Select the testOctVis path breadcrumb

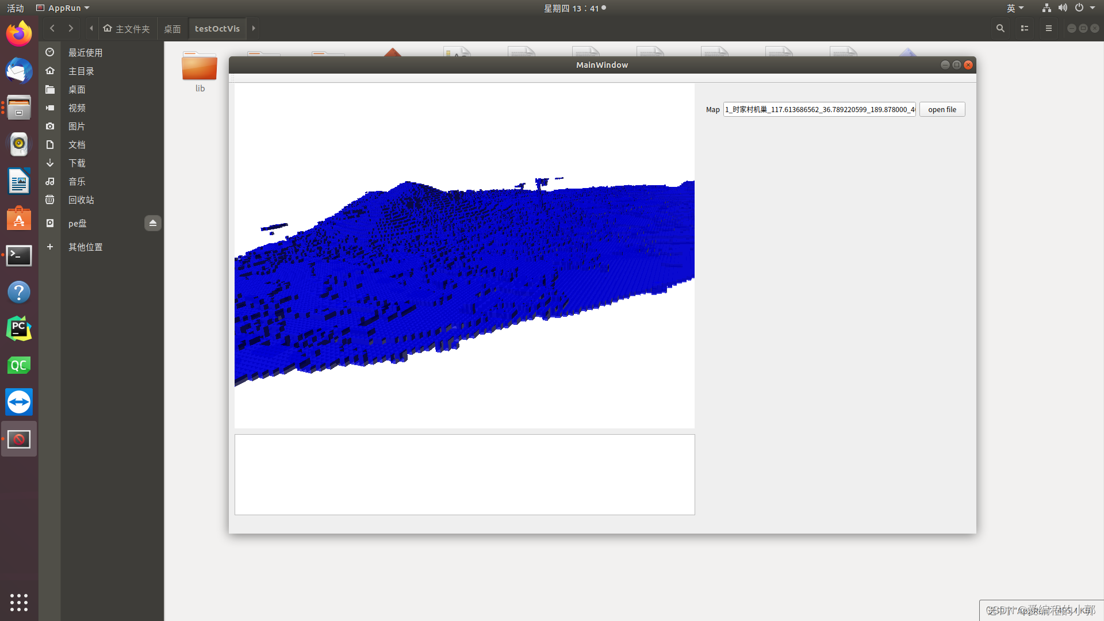click(x=217, y=29)
